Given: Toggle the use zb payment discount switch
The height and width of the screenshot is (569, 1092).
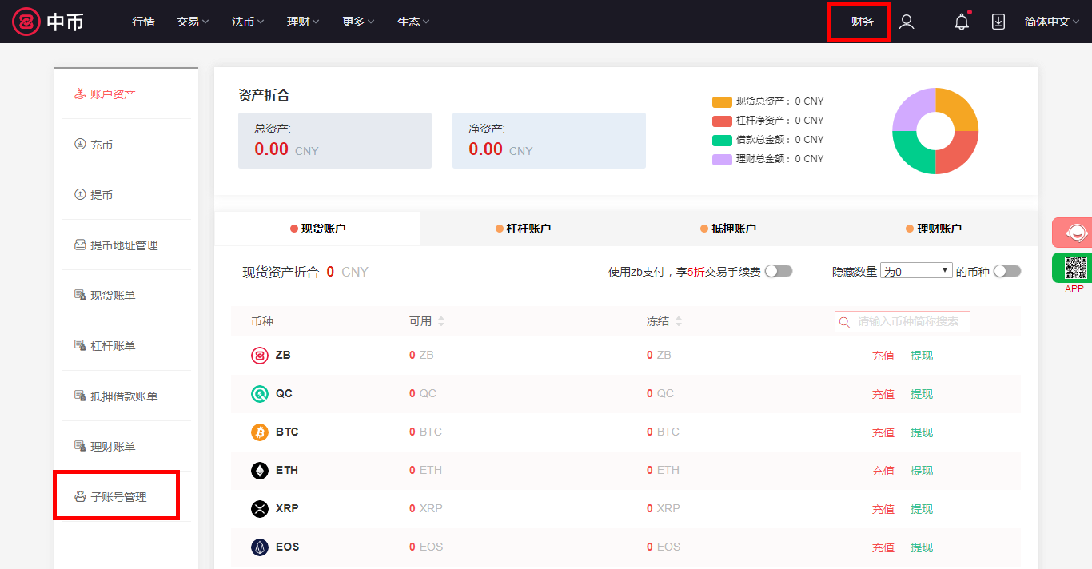Looking at the screenshot, I should tap(779, 272).
